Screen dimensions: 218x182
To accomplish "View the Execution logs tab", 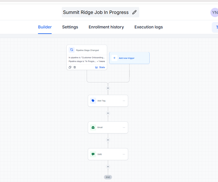I will [x=148, y=27].
